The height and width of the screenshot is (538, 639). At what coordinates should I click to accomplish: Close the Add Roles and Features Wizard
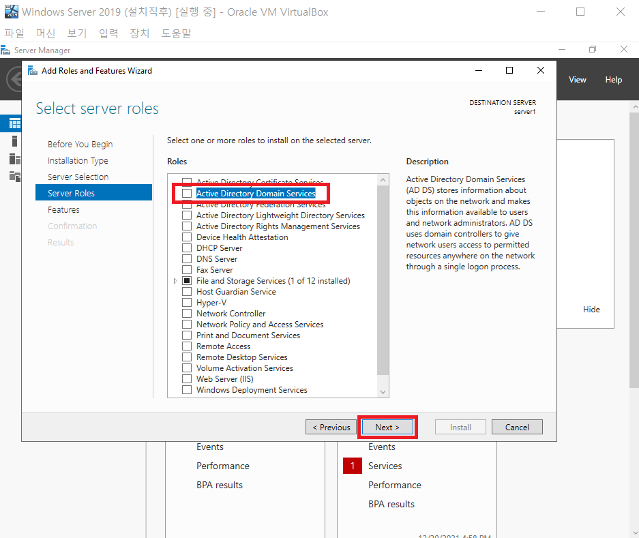(x=541, y=70)
